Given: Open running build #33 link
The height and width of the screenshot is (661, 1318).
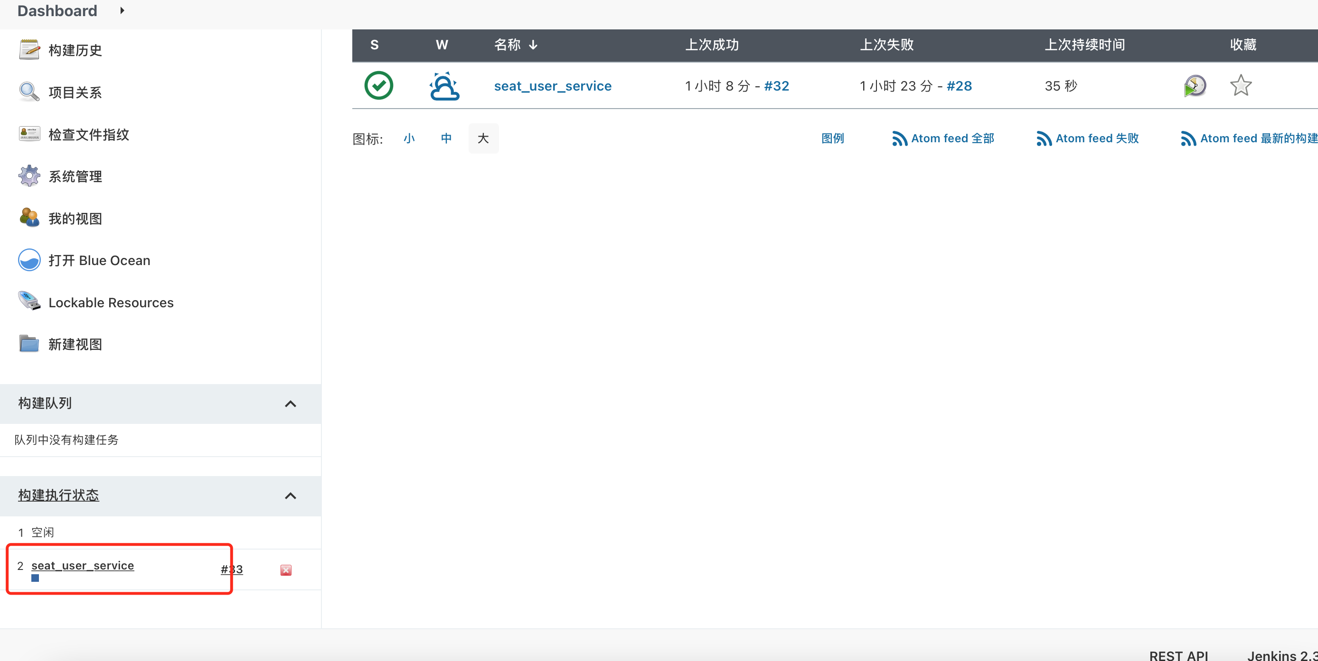Looking at the screenshot, I should (x=231, y=569).
